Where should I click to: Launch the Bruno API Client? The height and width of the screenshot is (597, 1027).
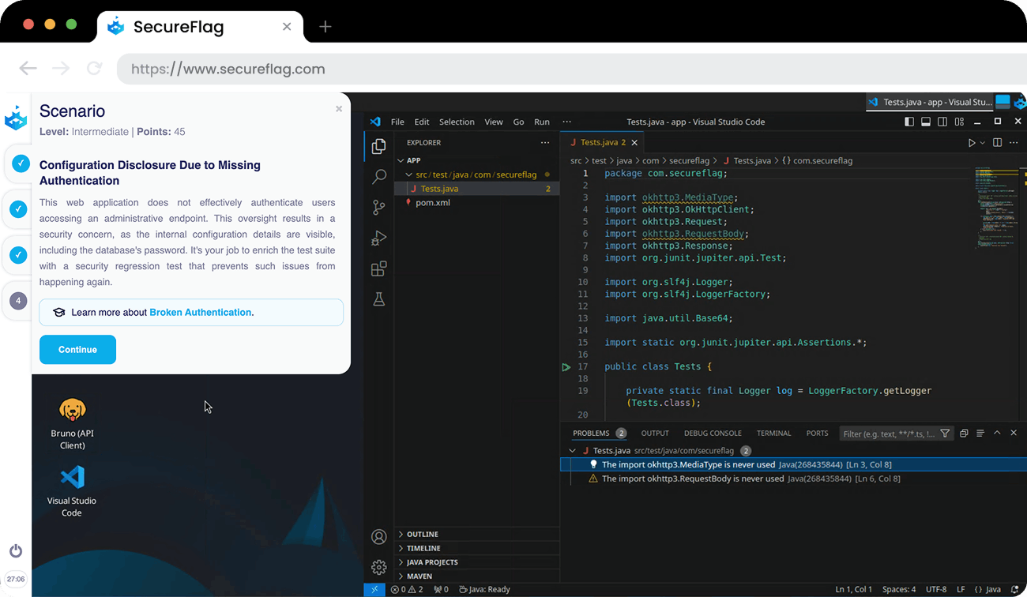click(x=72, y=411)
